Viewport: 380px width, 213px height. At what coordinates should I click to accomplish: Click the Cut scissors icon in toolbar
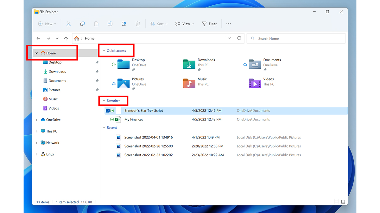pyautogui.click(x=68, y=24)
